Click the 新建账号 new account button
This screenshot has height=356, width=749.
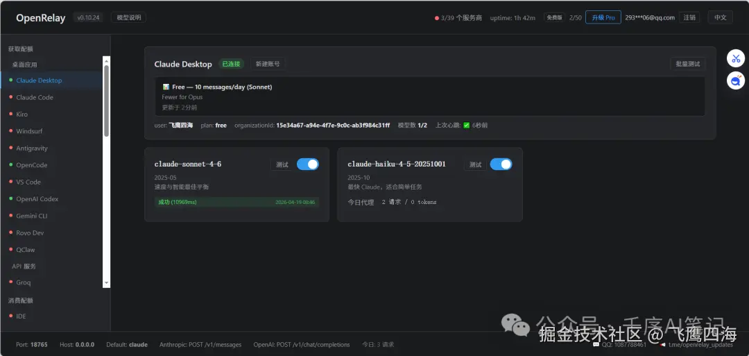(x=268, y=64)
